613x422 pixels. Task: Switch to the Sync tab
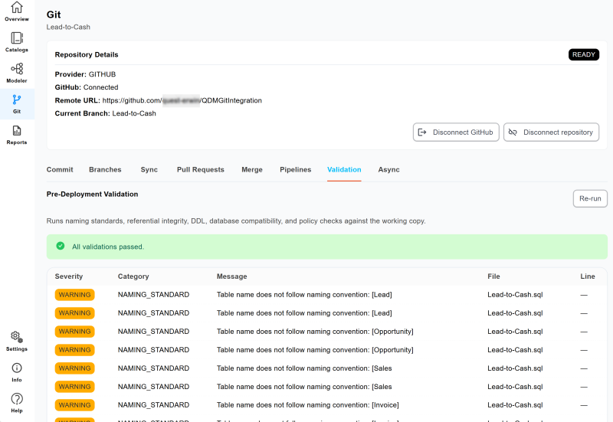pyautogui.click(x=149, y=169)
